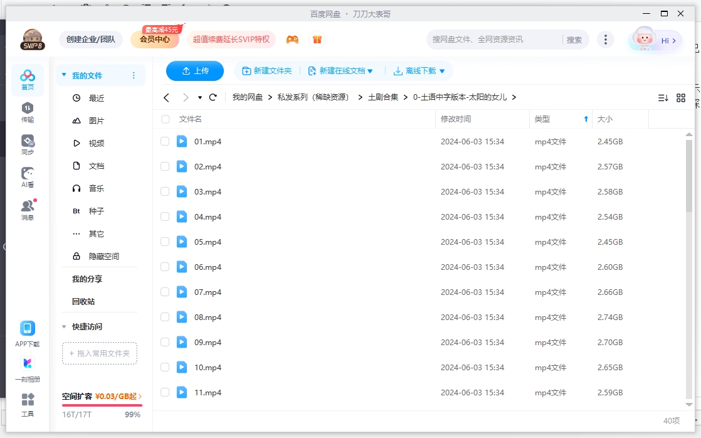Collapse the 快捷访问 section
Viewport: 701px width, 438px height.
pos(64,326)
